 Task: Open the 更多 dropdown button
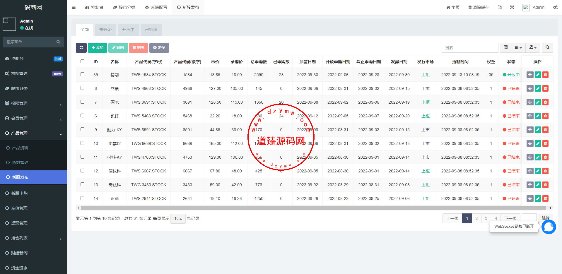pos(159,48)
